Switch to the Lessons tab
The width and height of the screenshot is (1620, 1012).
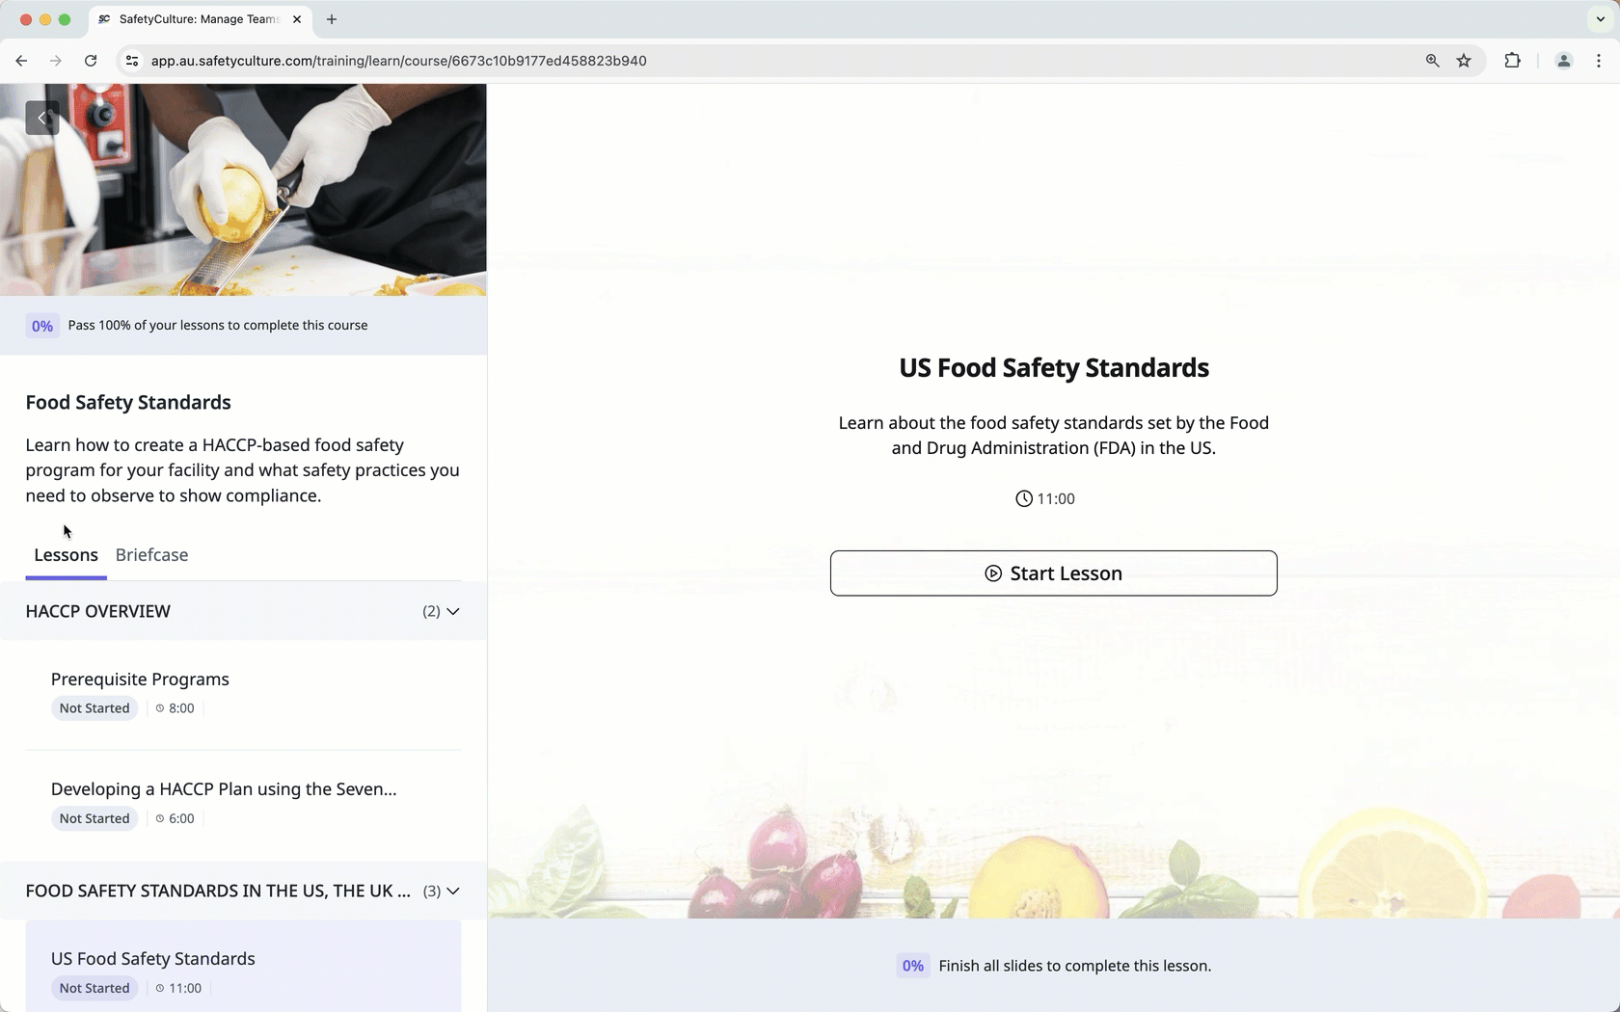[66, 555]
